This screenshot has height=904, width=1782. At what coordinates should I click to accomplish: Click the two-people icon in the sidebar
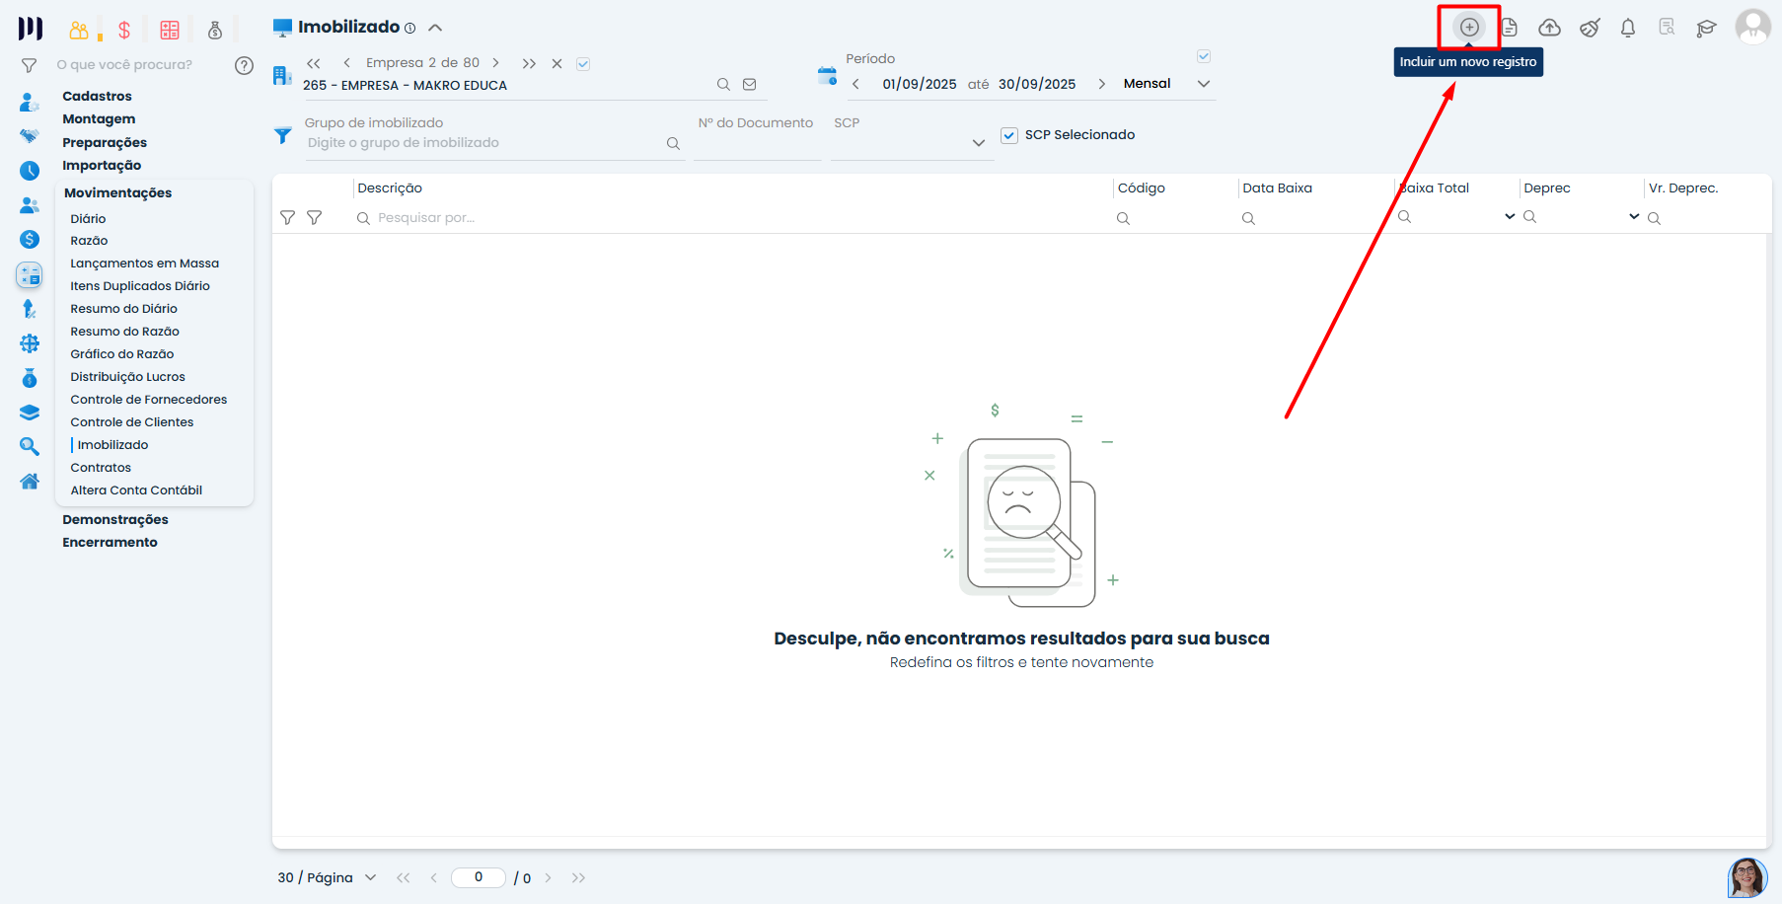click(x=30, y=205)
